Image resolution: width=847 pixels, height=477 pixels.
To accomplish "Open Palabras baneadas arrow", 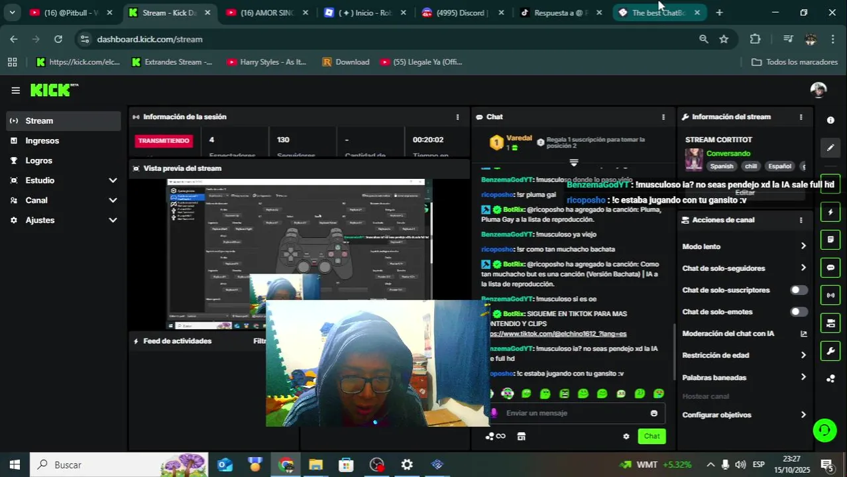I will coord(803,377).
